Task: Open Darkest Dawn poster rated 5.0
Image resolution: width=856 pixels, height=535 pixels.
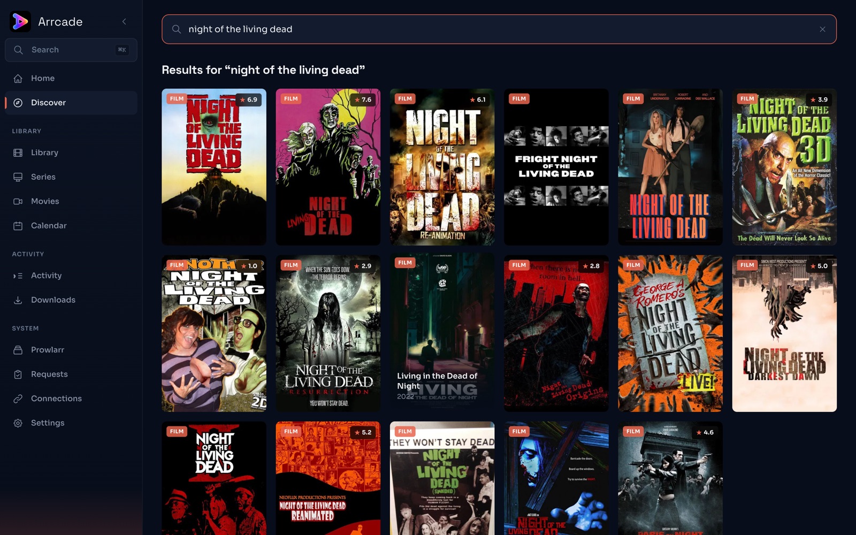Action: coord(784,333)
